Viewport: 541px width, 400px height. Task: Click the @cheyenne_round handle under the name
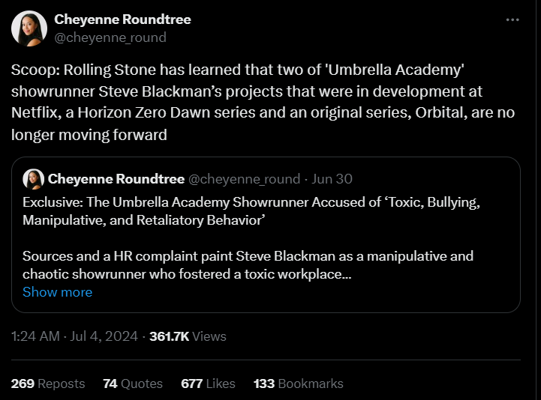click(x=110, y=37)
